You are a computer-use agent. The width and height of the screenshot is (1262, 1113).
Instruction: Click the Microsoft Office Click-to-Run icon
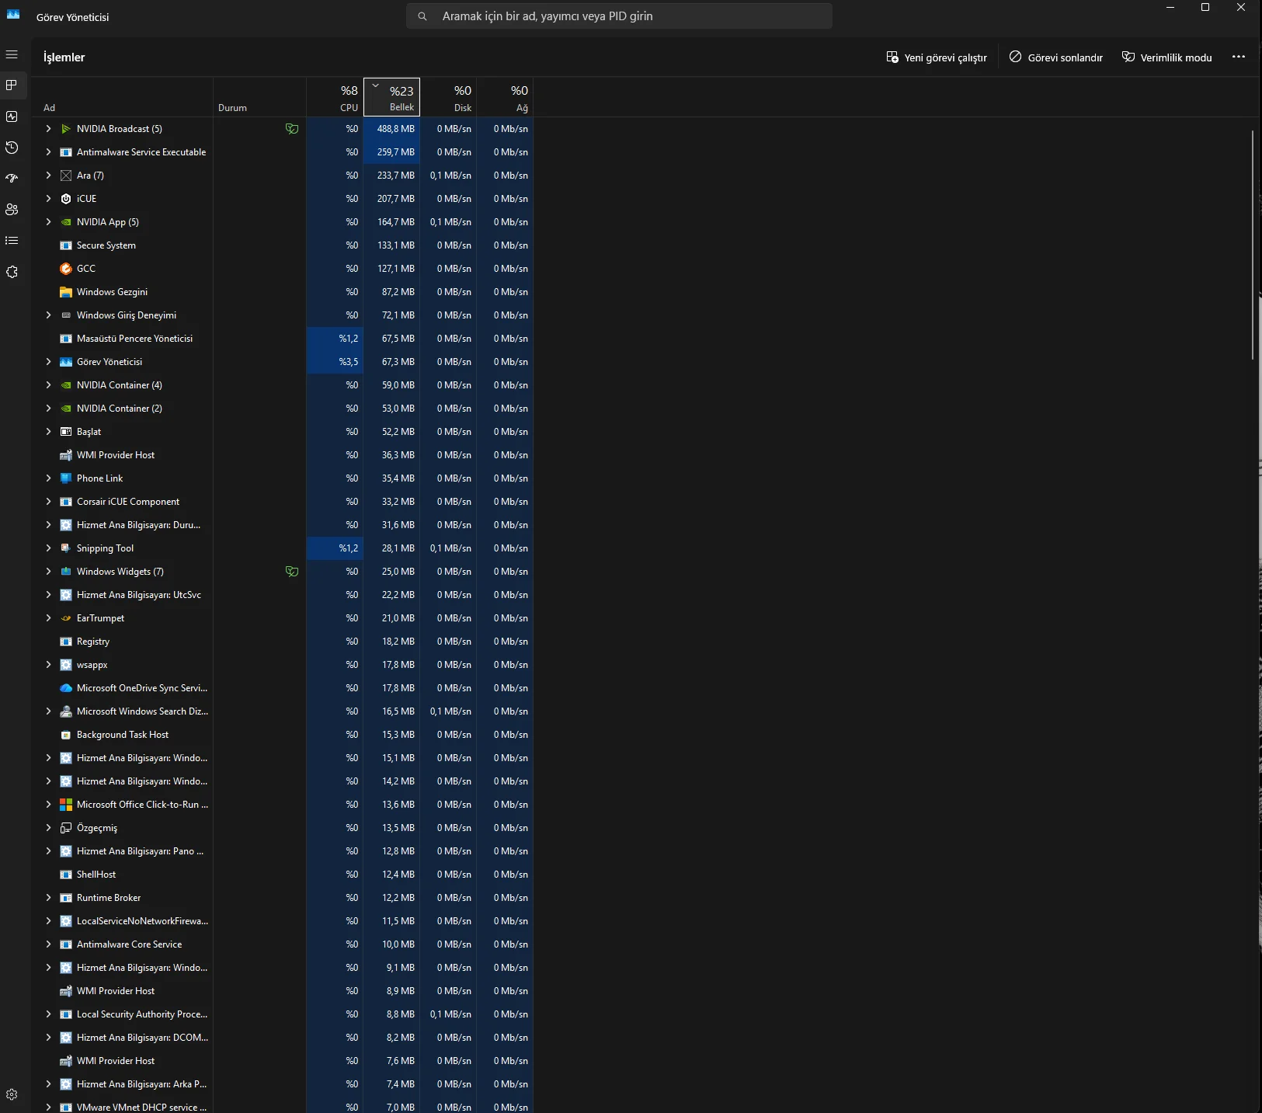click(x=66, y=805)
